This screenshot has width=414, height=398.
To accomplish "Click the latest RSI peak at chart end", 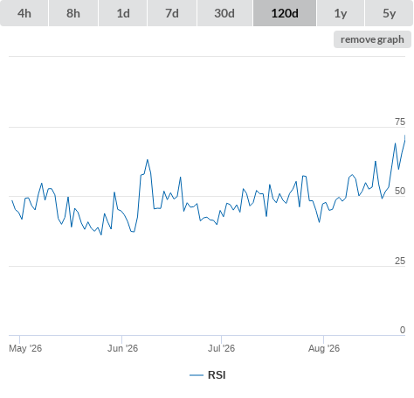I will 404,136.
